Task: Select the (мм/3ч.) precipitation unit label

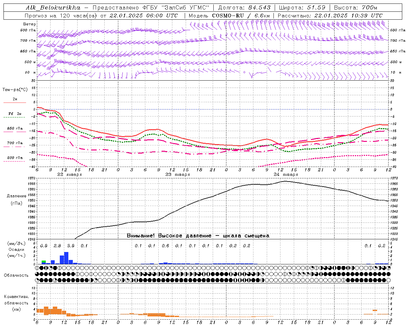Action: tap(16, 243)
